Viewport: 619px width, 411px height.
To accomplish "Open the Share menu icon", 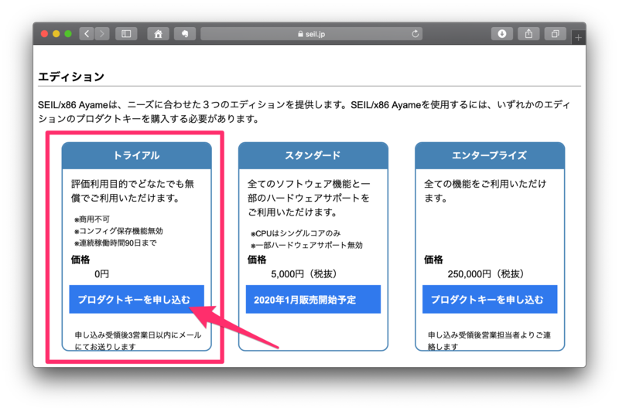I will [x=528, y=34].
